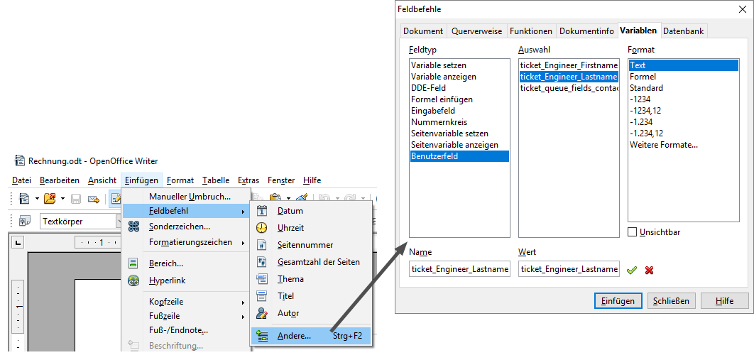This screenshot has width=754, height=360.
Task: Insert the Uhrzeit time field
Action: [x=290, y=228]
